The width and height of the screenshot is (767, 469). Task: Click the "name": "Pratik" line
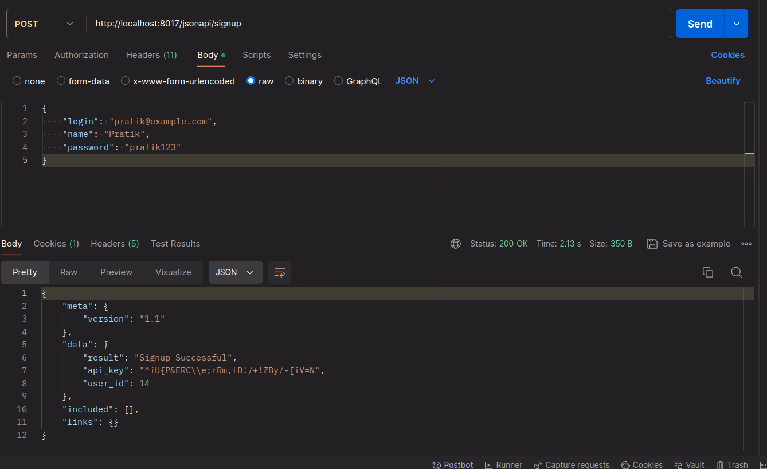106,134
